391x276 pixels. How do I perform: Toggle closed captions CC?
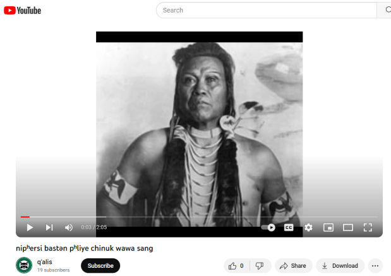click(289, 227)
